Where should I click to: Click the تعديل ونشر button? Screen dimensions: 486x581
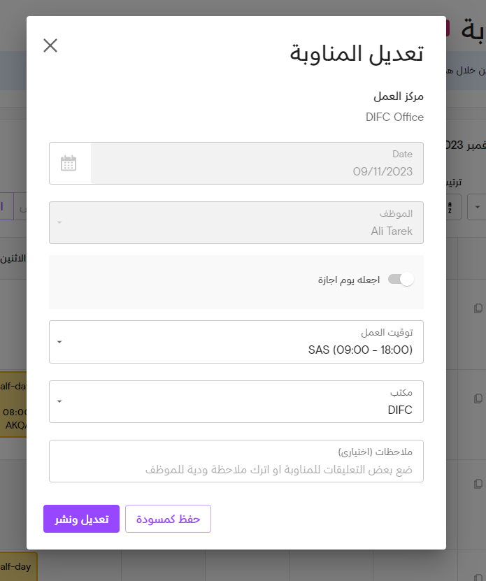[x=82, y=519]
